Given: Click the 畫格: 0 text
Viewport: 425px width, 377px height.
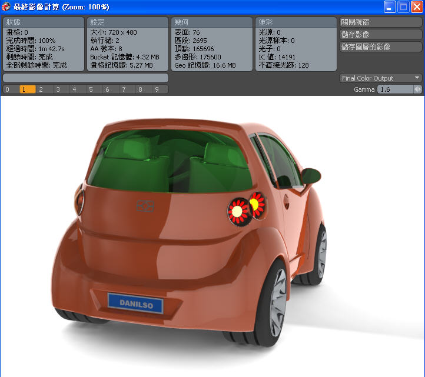Looking at the screenshot, I should click(x=17, y=32).
